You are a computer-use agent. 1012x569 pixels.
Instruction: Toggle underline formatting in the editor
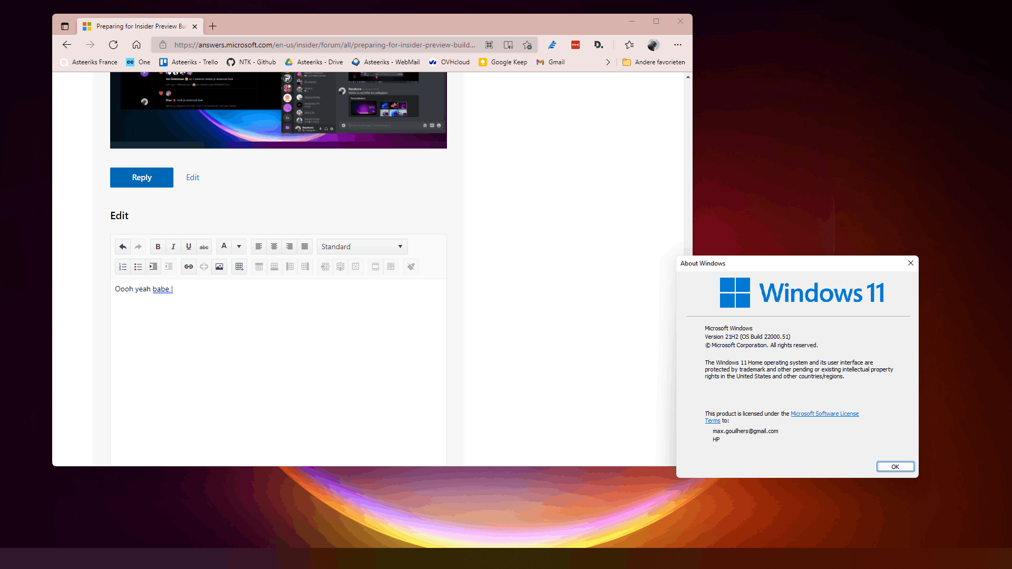[x=188, y=247]
